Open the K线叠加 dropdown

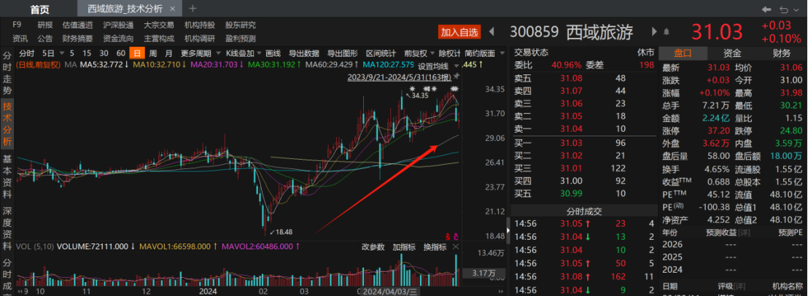(244, 53)
